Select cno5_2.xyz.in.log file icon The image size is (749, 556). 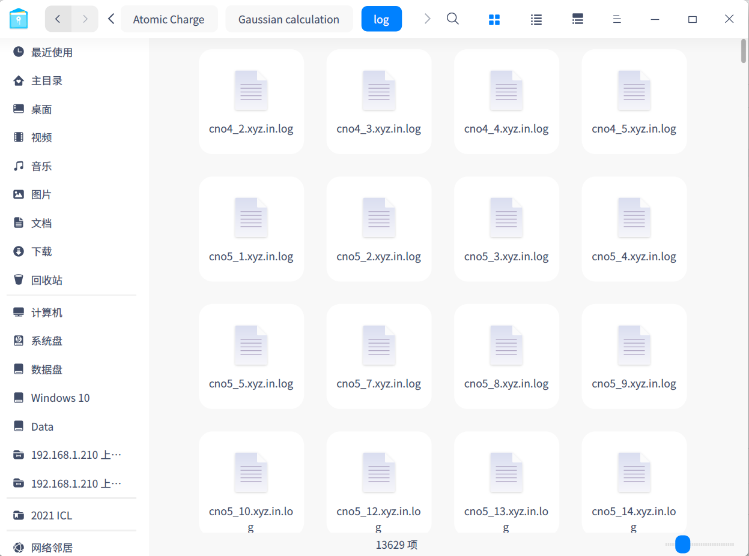pyautogui.click(x=379, y=218)
